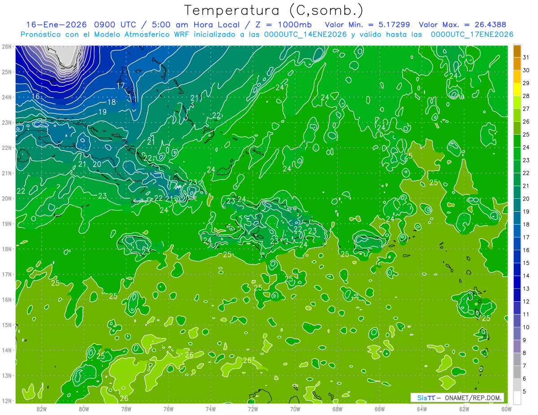
Task: Click the '62W' longitude axis label
Action: 464,409
